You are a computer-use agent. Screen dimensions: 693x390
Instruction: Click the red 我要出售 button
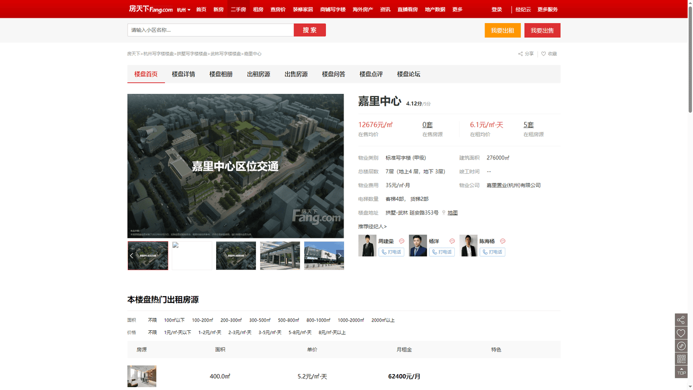542,30
